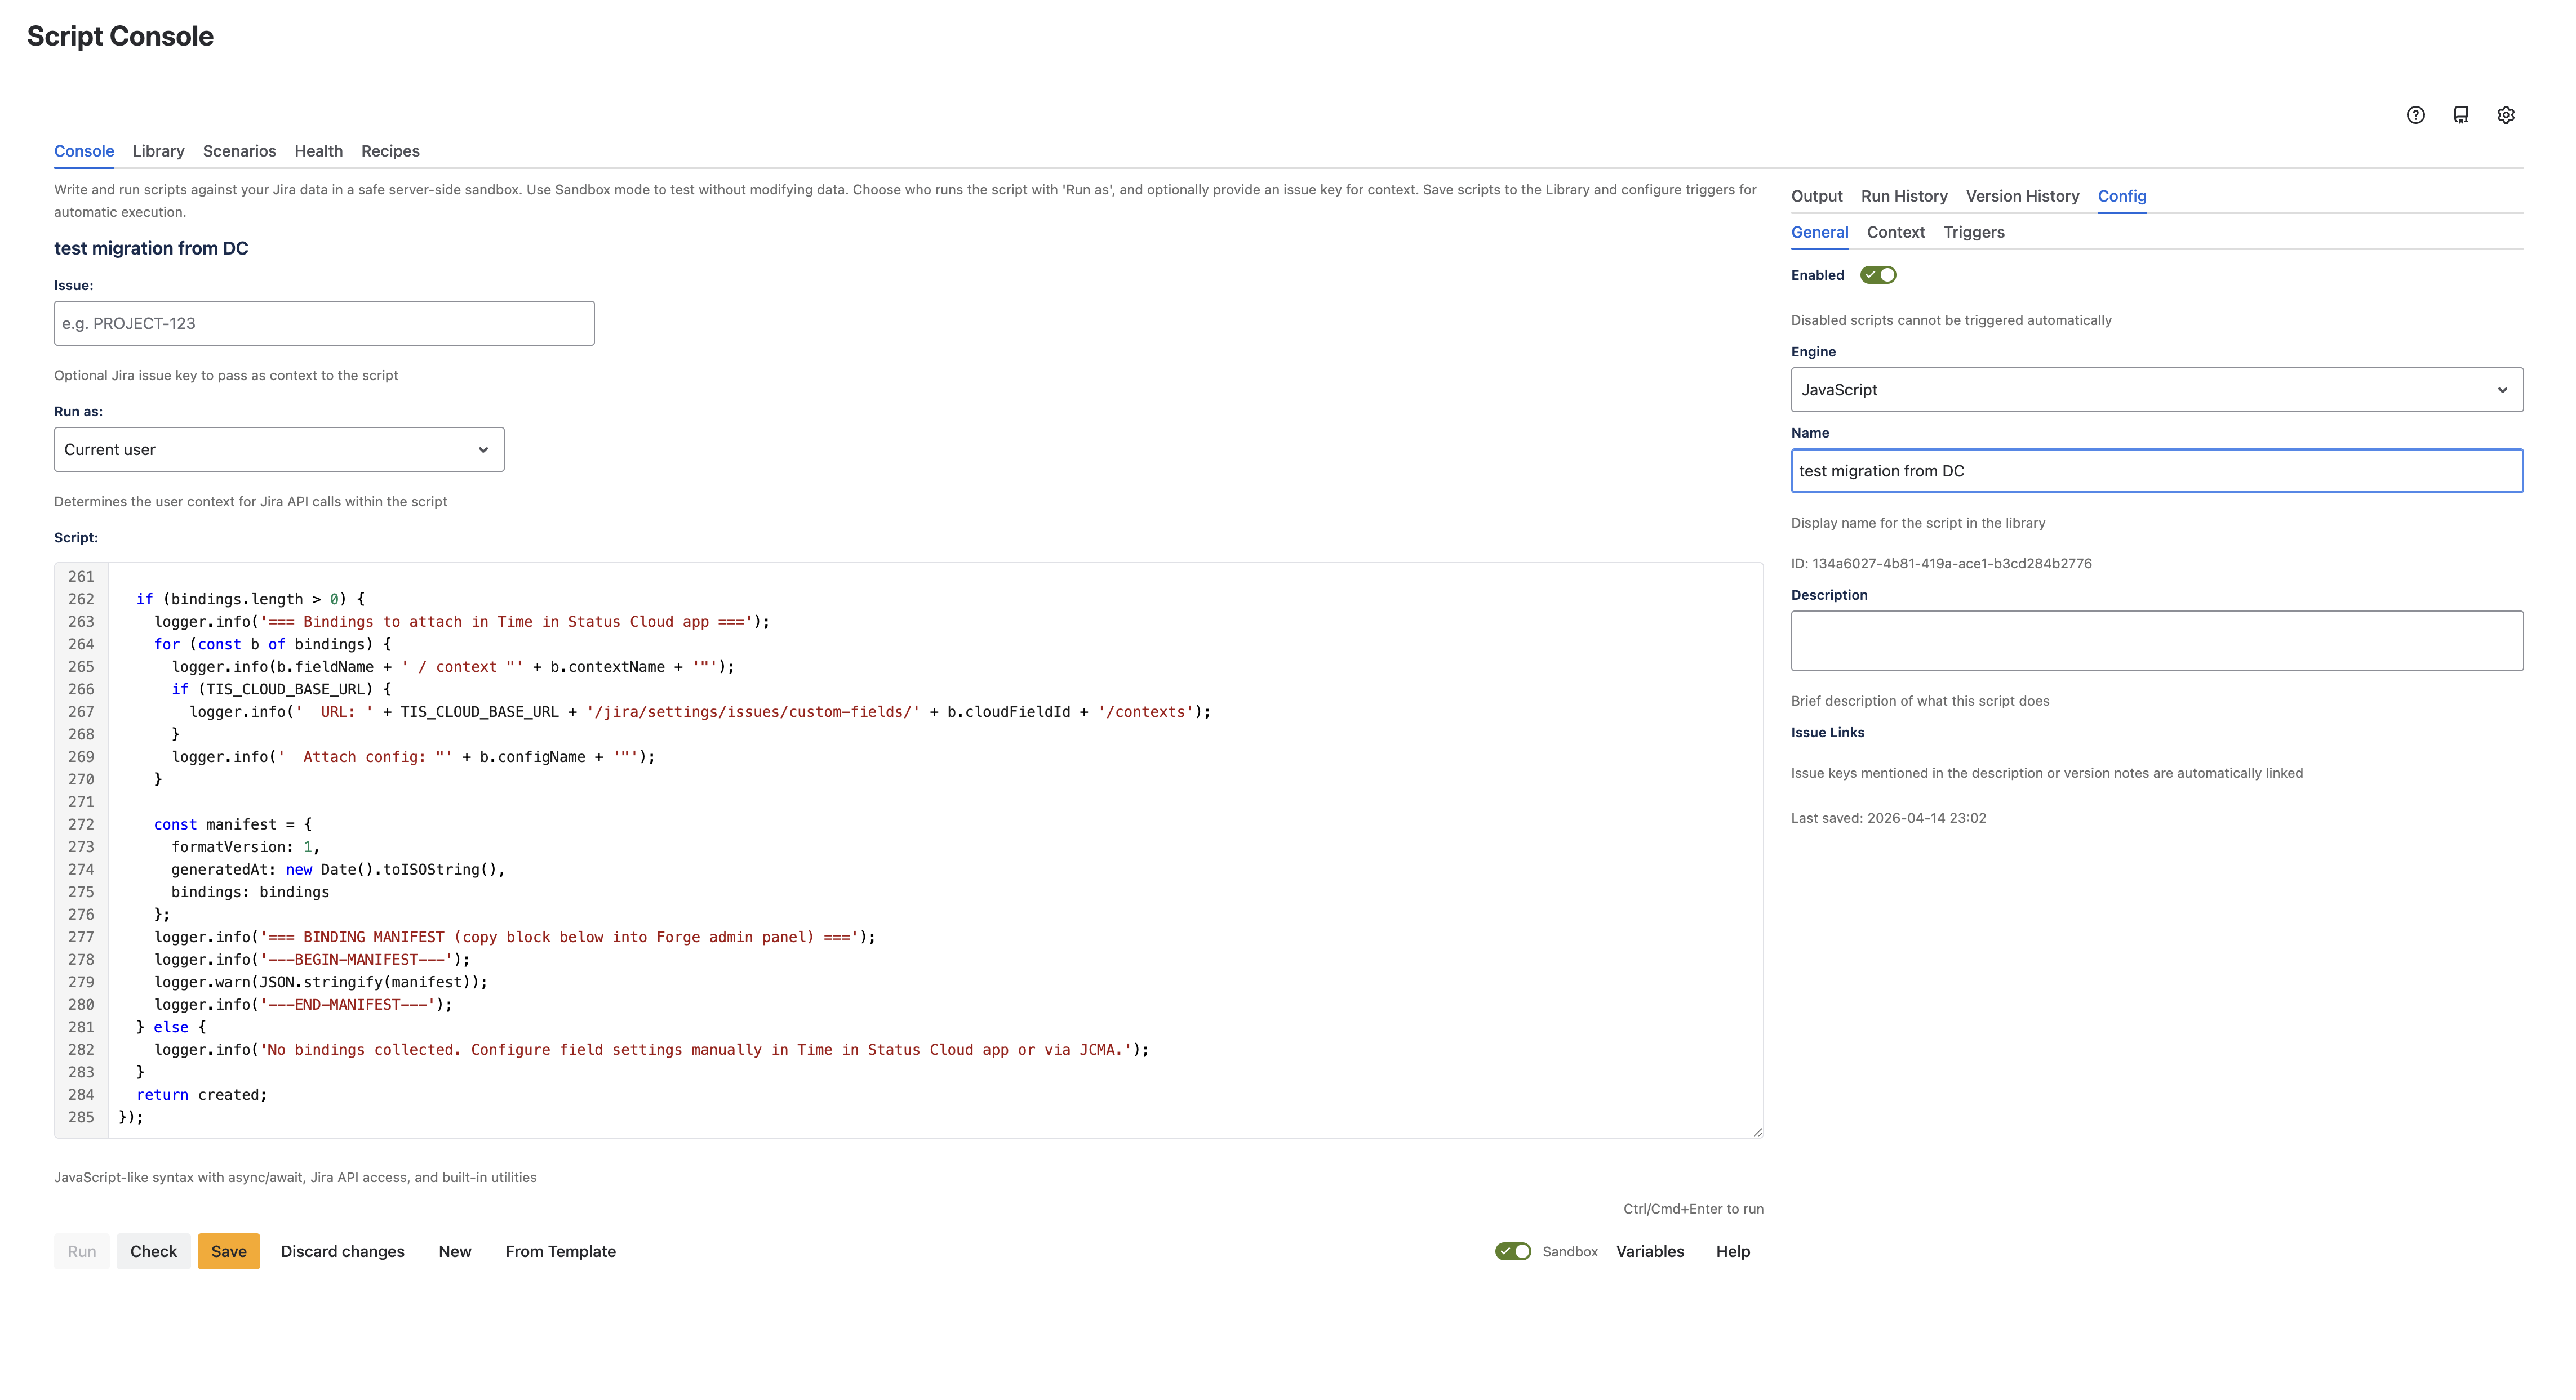This screenshot has width=2576, height=1400.
Task: Create a script From Template
Action: [560, 1251]
